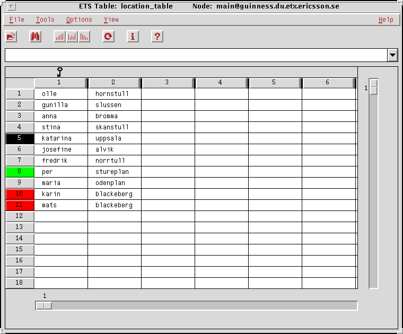Screen dimensions: 403x334
Task: Click the cell containing katarina
Action: click(x=61, y=138)
